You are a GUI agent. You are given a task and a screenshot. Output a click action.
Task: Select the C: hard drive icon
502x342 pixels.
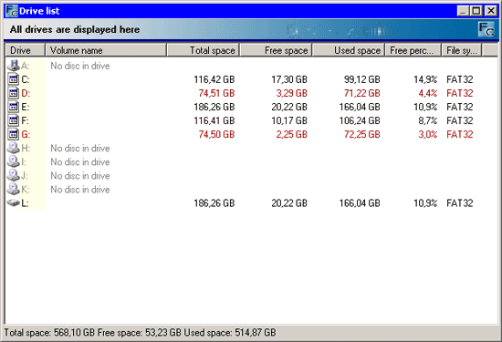(x=13, y=79)
